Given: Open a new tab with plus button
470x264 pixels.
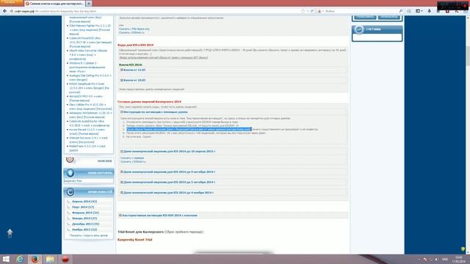Looking at the screenshot, I should coord(89,4).
